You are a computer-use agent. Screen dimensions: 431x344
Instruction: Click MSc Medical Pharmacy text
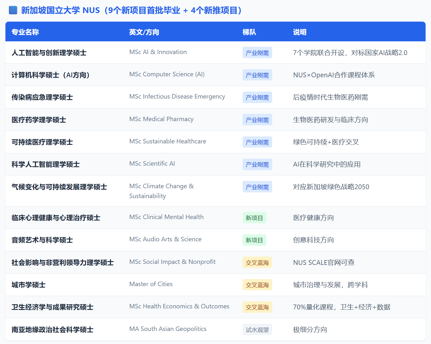coord(161,119)
